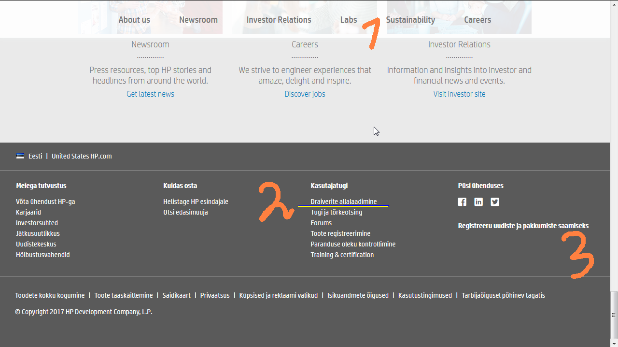
Task: Open the Careers menu item in navigation
Action: click(478, 20)
